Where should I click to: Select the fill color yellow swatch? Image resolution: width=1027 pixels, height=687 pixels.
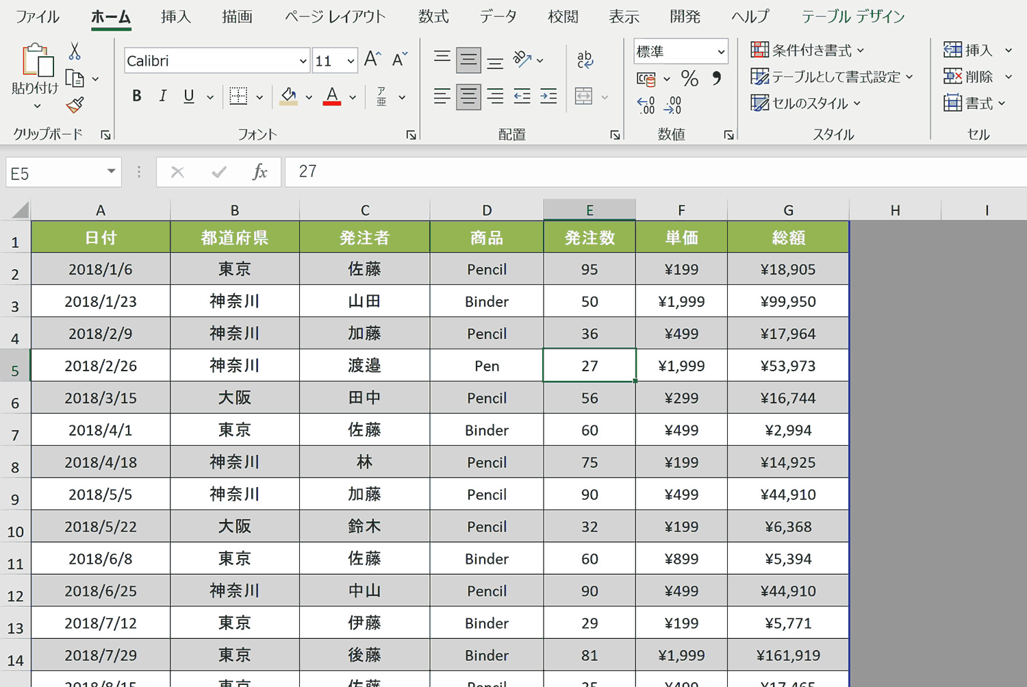288,96
